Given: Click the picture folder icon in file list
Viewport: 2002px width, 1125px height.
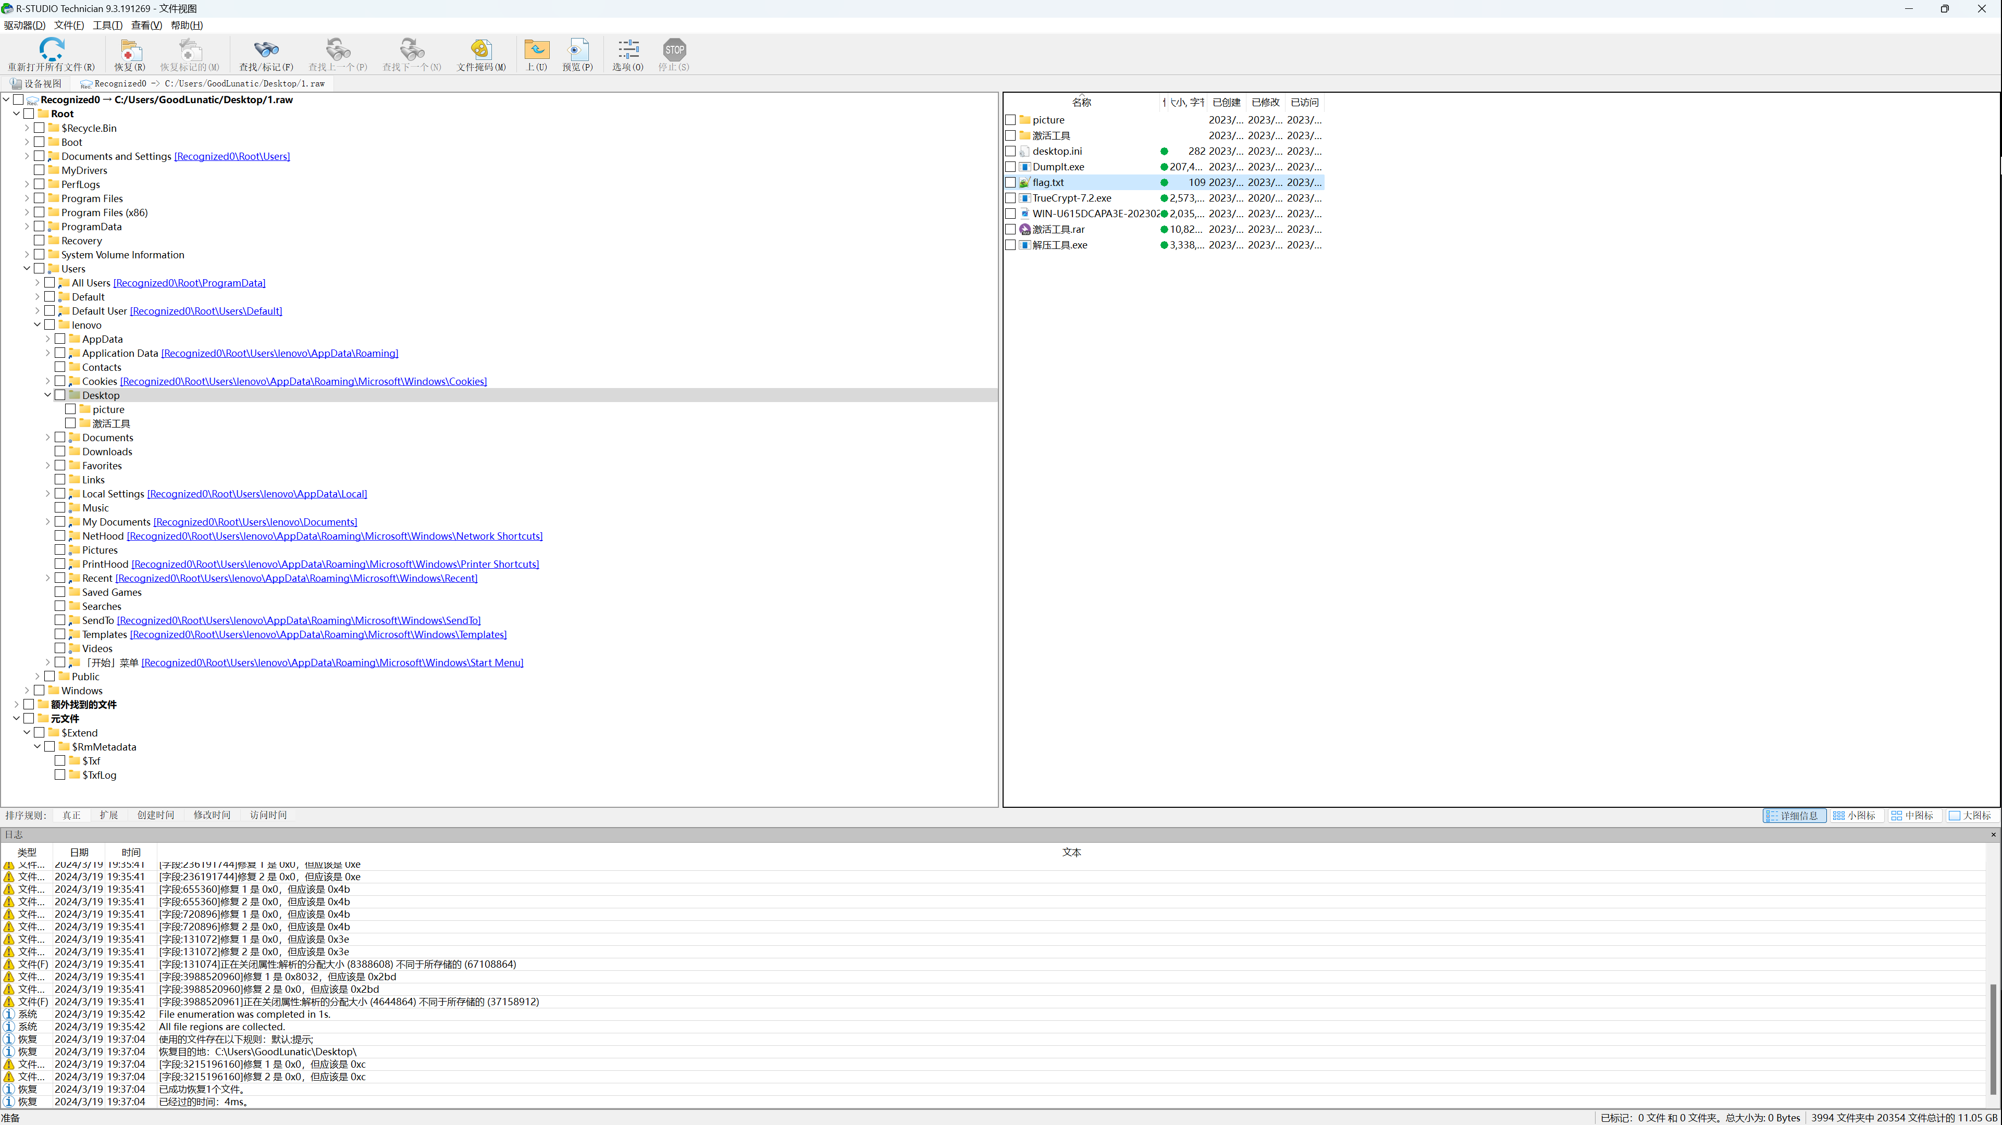Looking at the screenshot, I should (1024, 120).
